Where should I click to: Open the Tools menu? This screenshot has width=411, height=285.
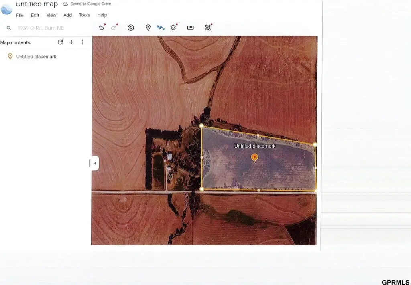(84, 15)
